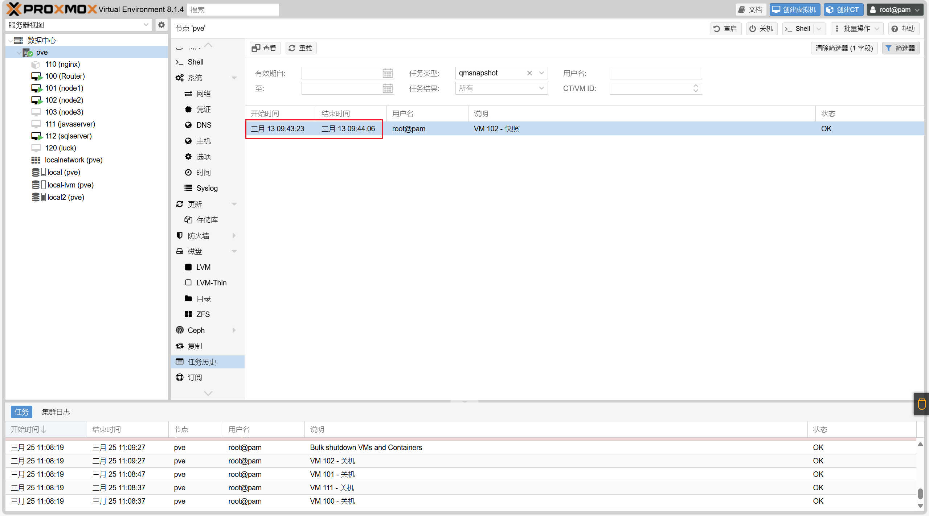This screenshot has width=929, height=516.
Task: Focus the 用户名 filter field
Action: click(655, 73)
